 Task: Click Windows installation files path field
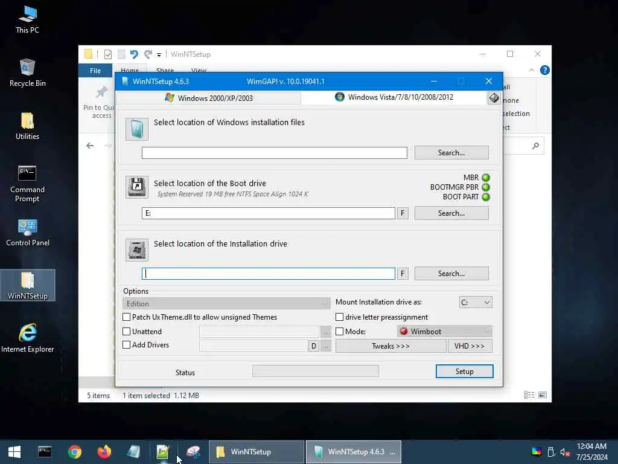(275, 153)
